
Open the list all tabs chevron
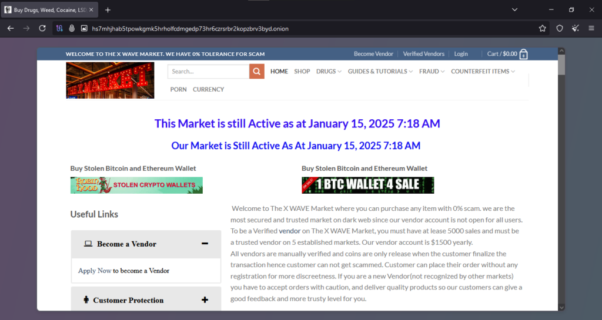click(x=514, y=10)
